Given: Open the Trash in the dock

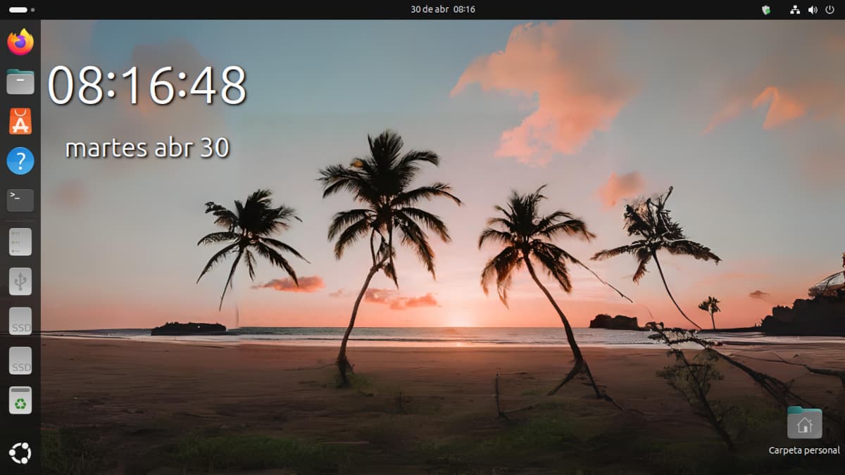Looking at the screenshot, I should [20, 400].
